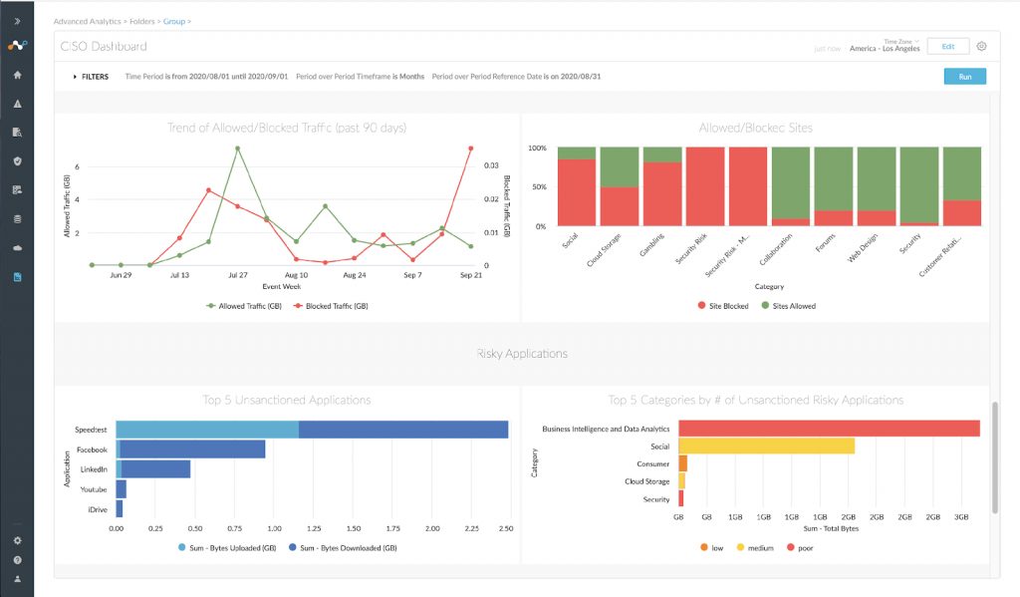Open the document search icon in sidebar
The image size is (1020, 597).
[x=18, y=133]
